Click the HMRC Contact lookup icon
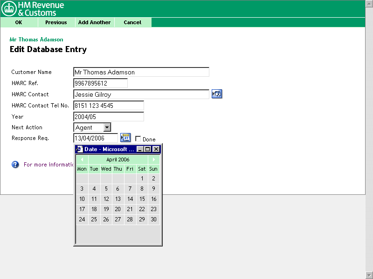This screenshot has height=279, width=373. coord(216,94)
